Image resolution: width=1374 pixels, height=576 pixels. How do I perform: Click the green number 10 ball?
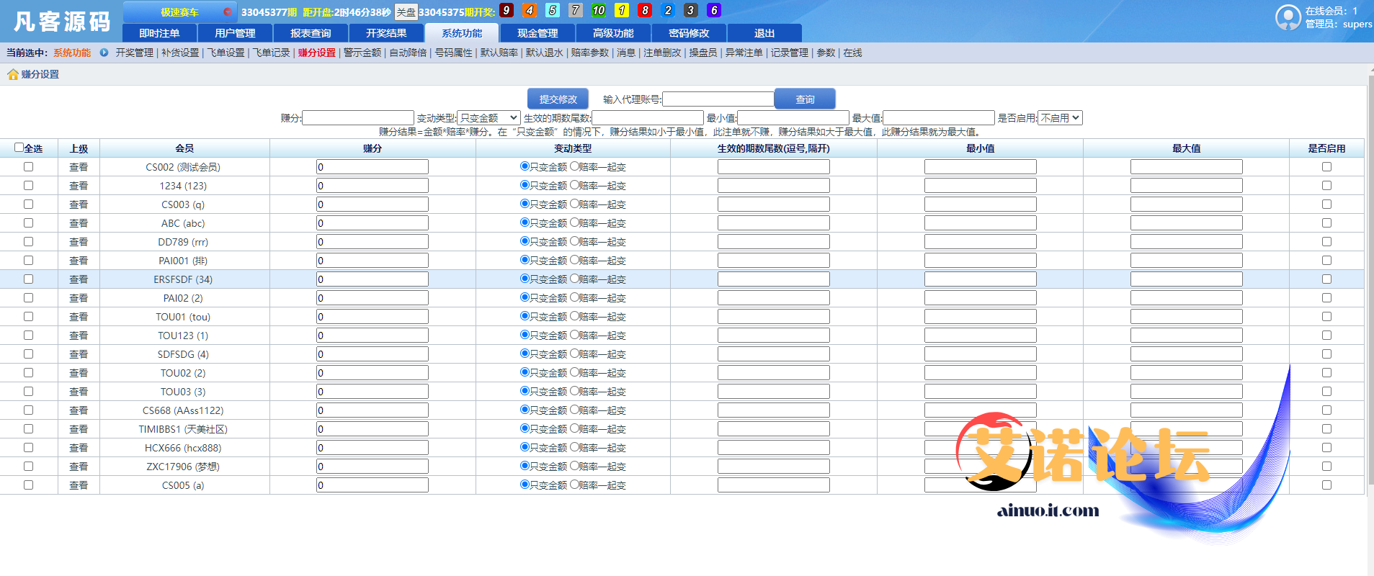[598, 10]
